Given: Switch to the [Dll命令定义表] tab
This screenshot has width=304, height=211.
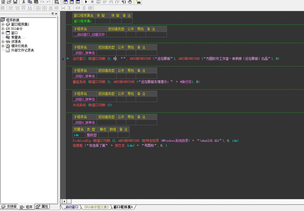Looking at the screenshot, I should (96, 207).
